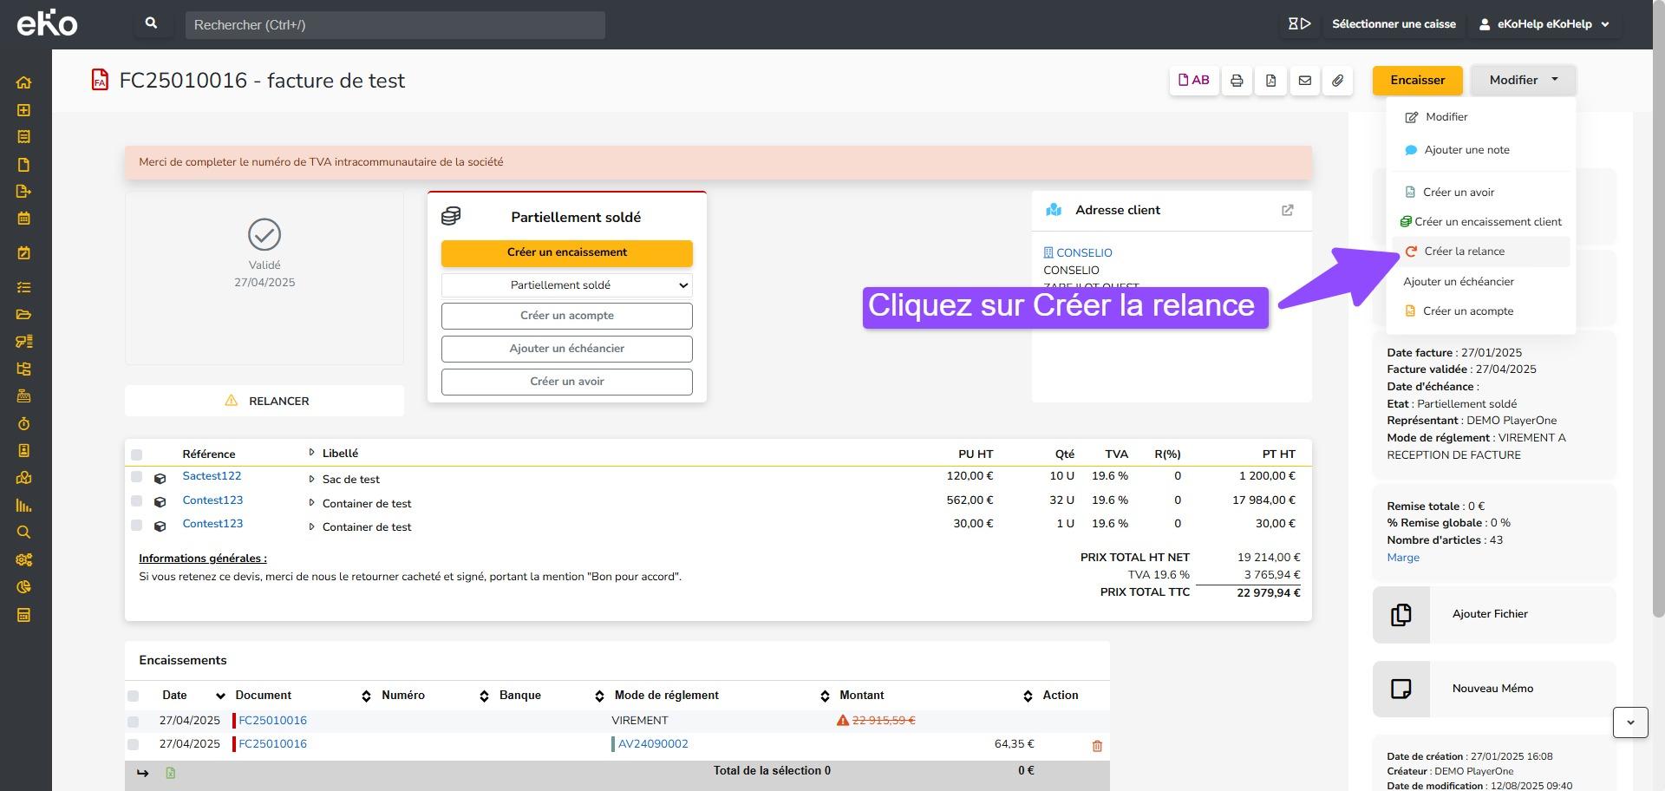The height and width of the screenshot is (791, 1665).
Task: Select Créer un avoir in the Modifier menu
Action: 1458,193
